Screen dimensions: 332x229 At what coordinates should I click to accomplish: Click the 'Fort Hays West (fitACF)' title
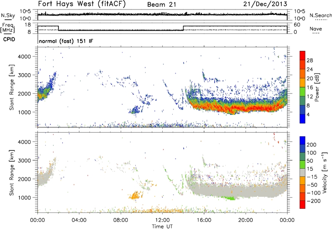coord(81,4)
